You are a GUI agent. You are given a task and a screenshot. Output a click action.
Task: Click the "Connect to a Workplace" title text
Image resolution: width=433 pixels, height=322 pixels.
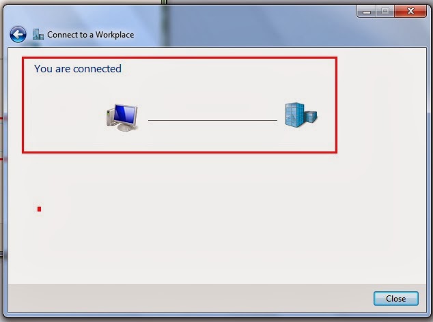91,35
